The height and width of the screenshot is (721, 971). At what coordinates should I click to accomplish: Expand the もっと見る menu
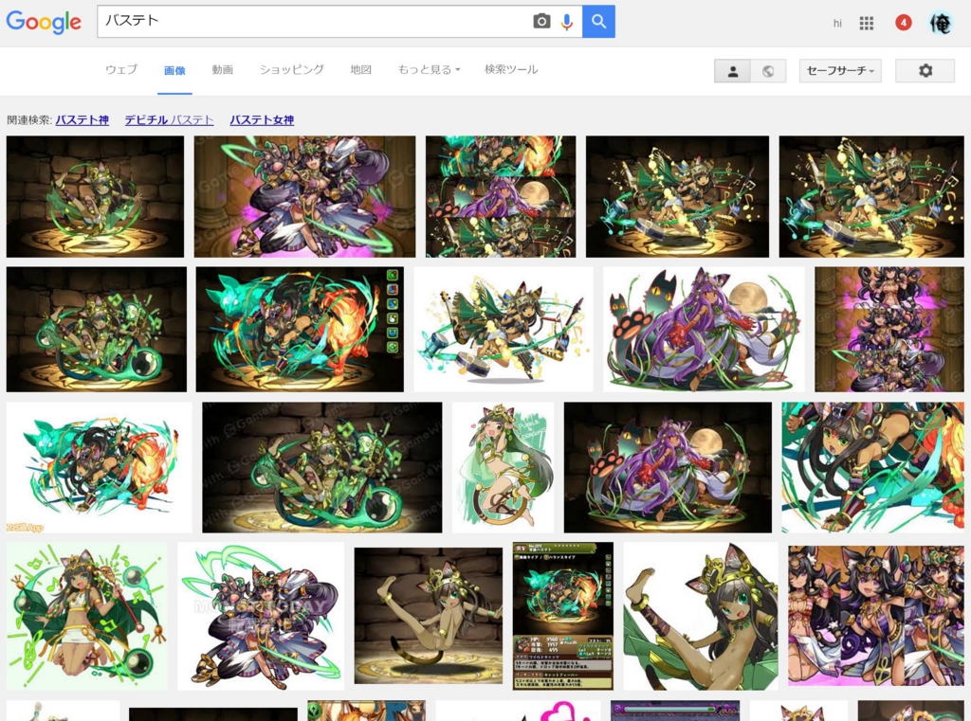click(429, 69)
